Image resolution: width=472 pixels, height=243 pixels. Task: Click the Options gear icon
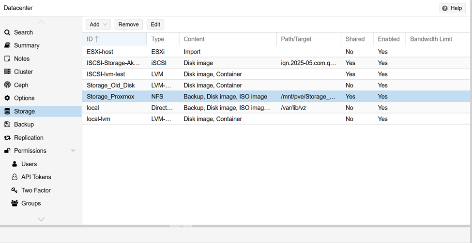click(7, 98)
